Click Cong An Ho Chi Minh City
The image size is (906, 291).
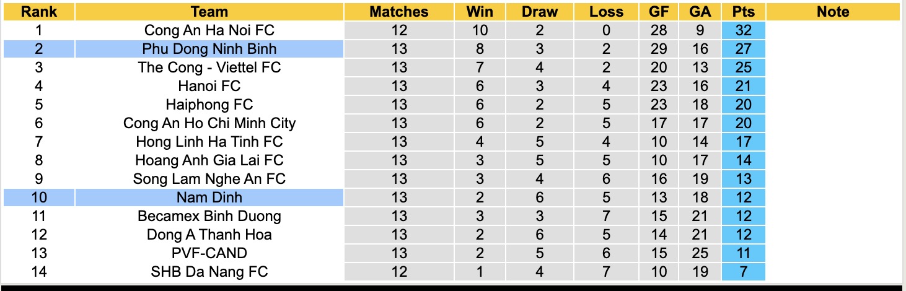pyautogui.click(x=209, y=123)
